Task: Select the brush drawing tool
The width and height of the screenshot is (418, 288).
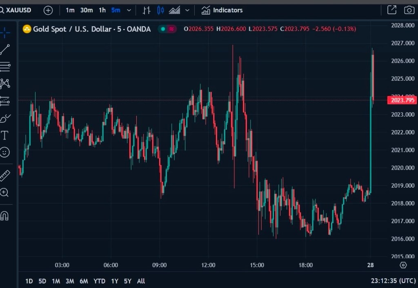Action: point(5,118)
